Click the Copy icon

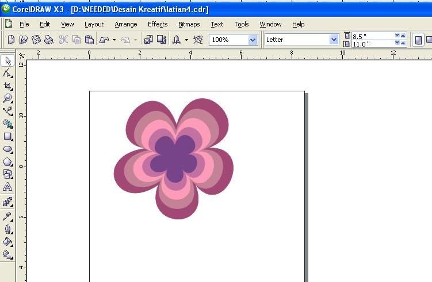[77, 40]
